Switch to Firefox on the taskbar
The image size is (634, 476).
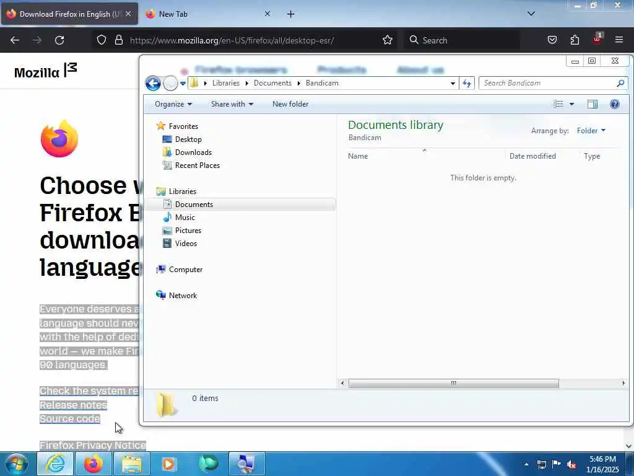pyautogui.click(x=93, y=464)
